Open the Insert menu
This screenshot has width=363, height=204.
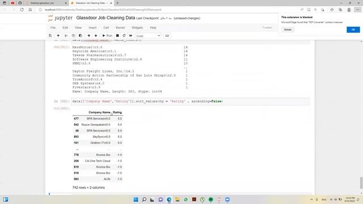point(92,28)
